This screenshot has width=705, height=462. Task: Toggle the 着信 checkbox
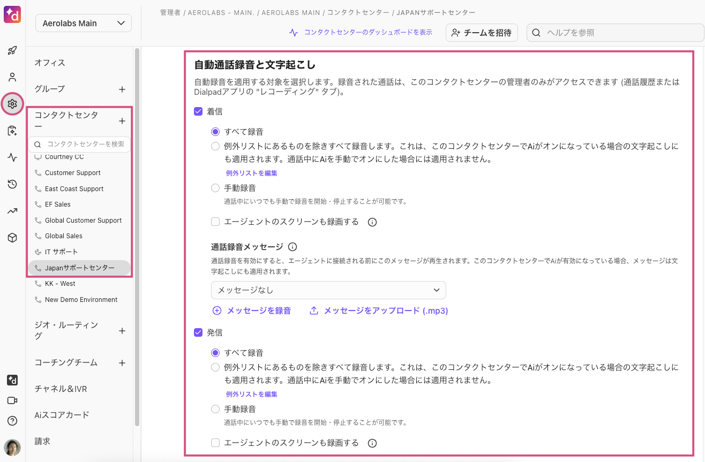point(198,111)
